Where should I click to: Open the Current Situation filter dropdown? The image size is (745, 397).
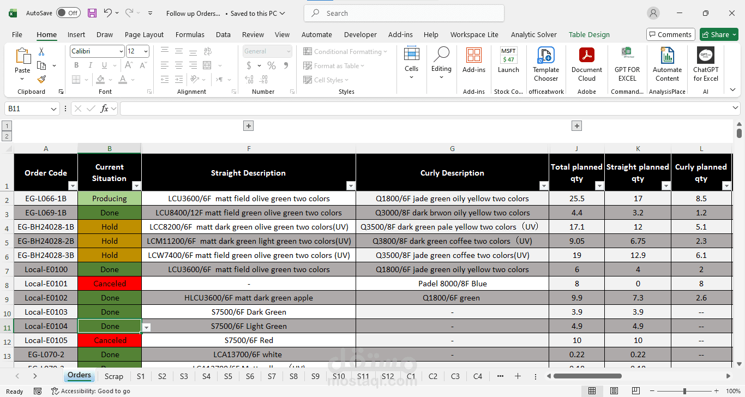coord(136,186)
